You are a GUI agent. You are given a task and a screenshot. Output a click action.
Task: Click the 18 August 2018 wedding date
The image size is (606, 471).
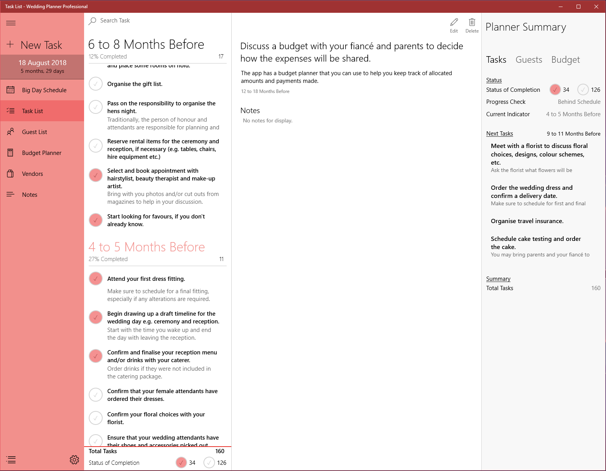click(x=42, y=63)
